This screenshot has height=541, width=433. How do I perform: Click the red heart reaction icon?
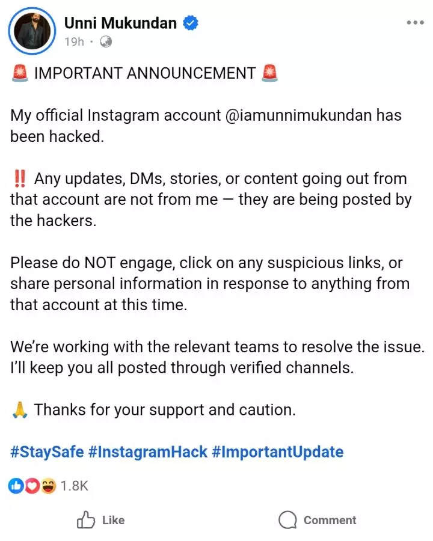(x=32, y=486)
